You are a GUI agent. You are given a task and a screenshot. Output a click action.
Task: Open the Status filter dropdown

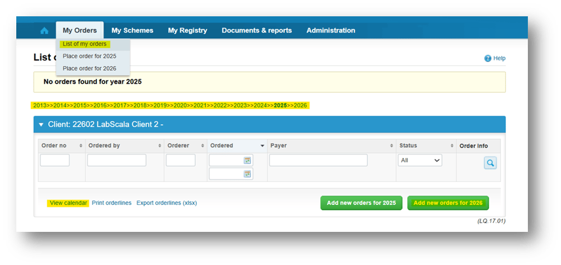click(x=420, y=161)
